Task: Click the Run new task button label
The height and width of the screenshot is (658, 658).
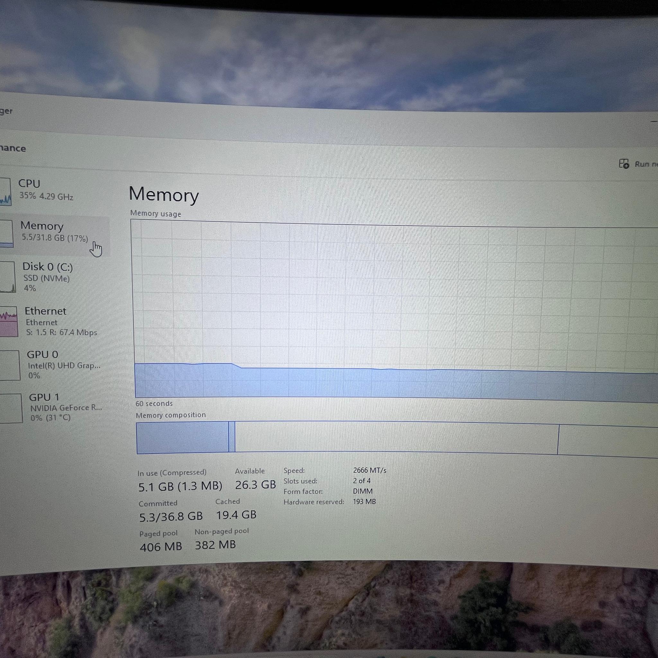Action: (646, 164)
